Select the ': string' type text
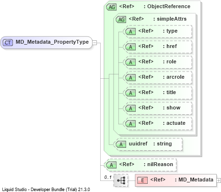This screenshot has height=192, width=221. click(163, 144)
